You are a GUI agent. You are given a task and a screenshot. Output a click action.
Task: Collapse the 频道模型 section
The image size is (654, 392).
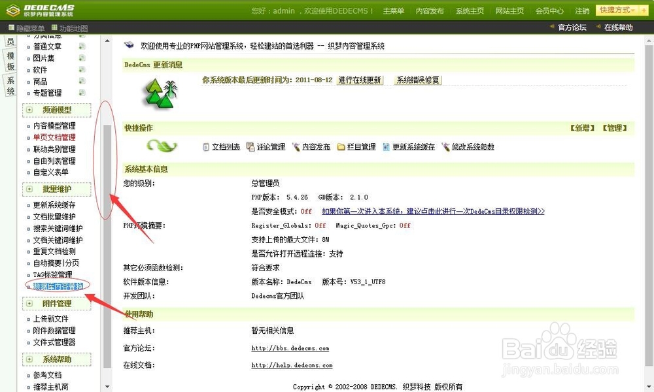[x=29, y=110]
